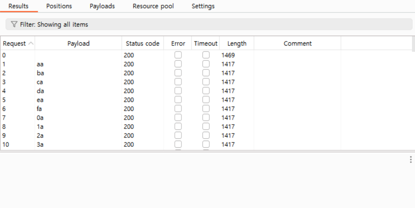Screen dimensions: 415x208
Task: Select the payload cell 'ca'
Action: (x=40, y=82)
